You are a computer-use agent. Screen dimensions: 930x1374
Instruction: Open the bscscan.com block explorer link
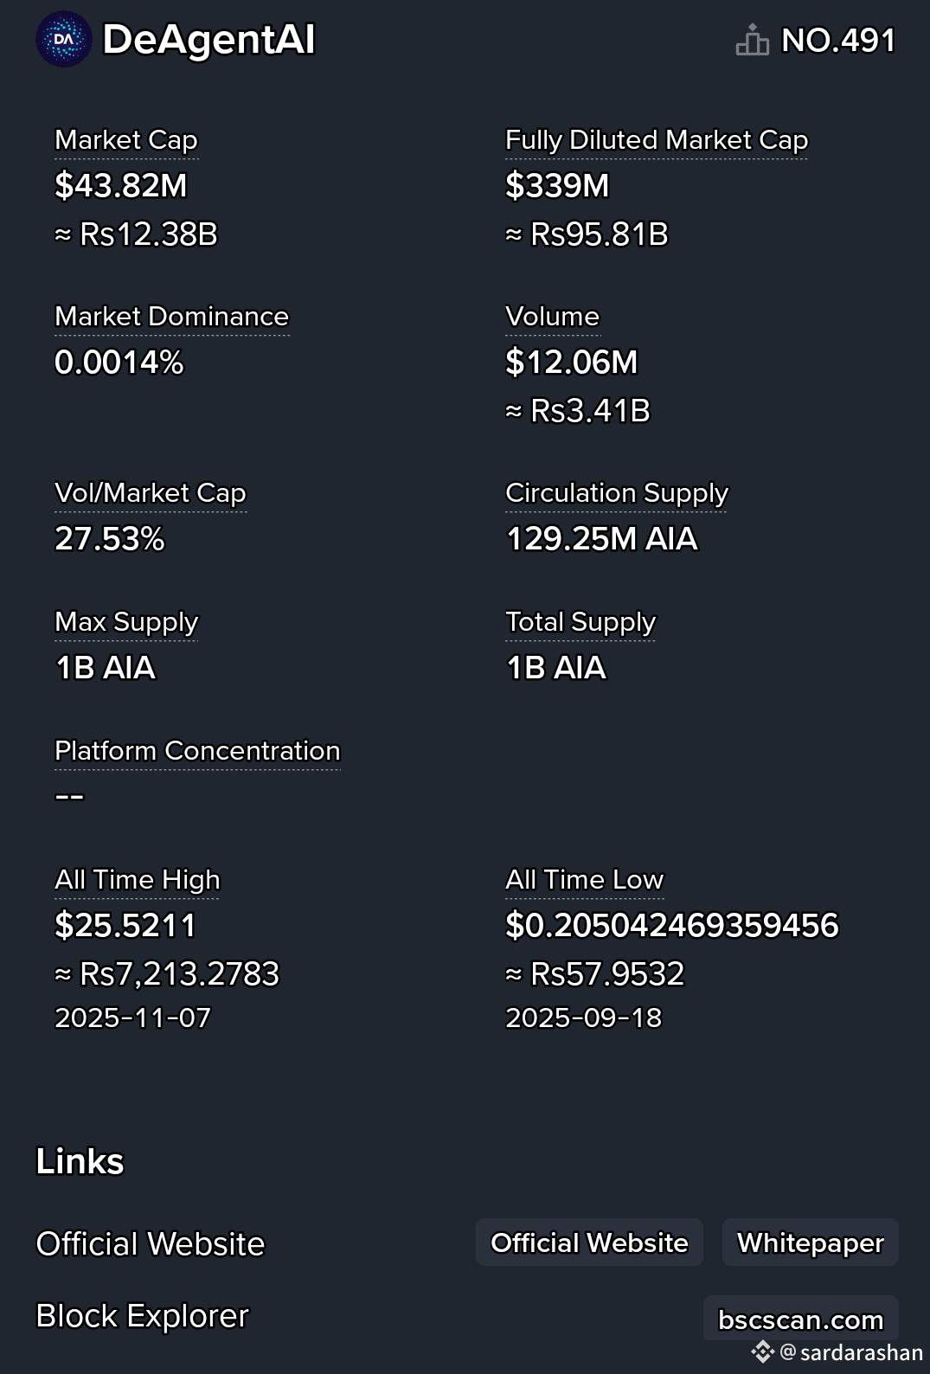point(801,1319)
